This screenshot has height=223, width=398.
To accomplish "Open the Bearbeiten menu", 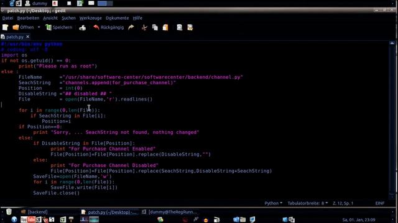I will (x=28, y=18).
